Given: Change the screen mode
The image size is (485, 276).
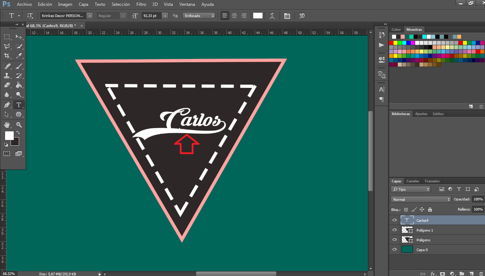Looking at the screenshot, I should click(x=19, y=154).
